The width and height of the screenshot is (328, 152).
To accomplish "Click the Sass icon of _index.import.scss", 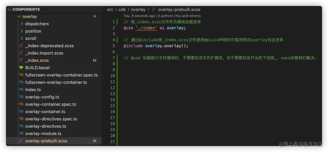I will [x=21, y=53].
